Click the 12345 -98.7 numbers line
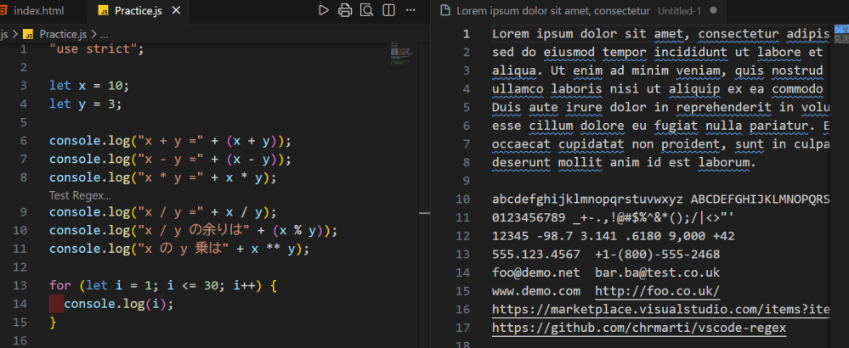This screenshot has width=849, height=348. click(x=613, y=236)
